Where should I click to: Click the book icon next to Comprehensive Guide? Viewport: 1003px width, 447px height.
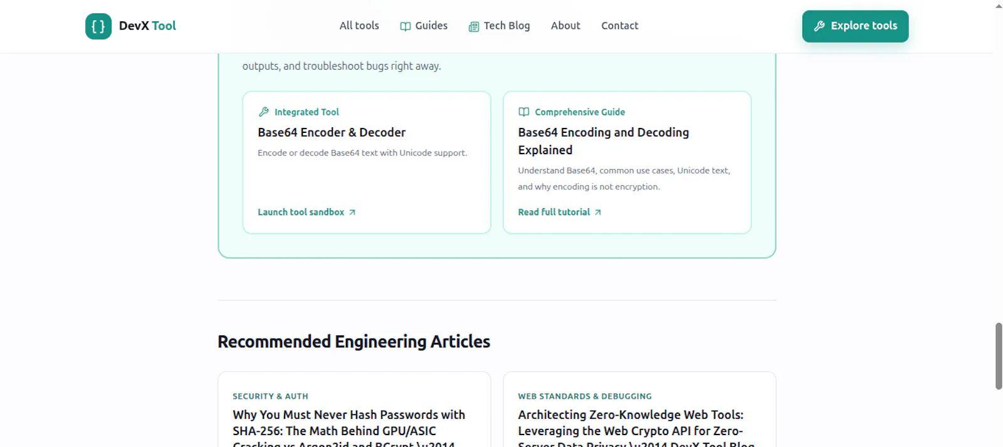pos(524,112)
